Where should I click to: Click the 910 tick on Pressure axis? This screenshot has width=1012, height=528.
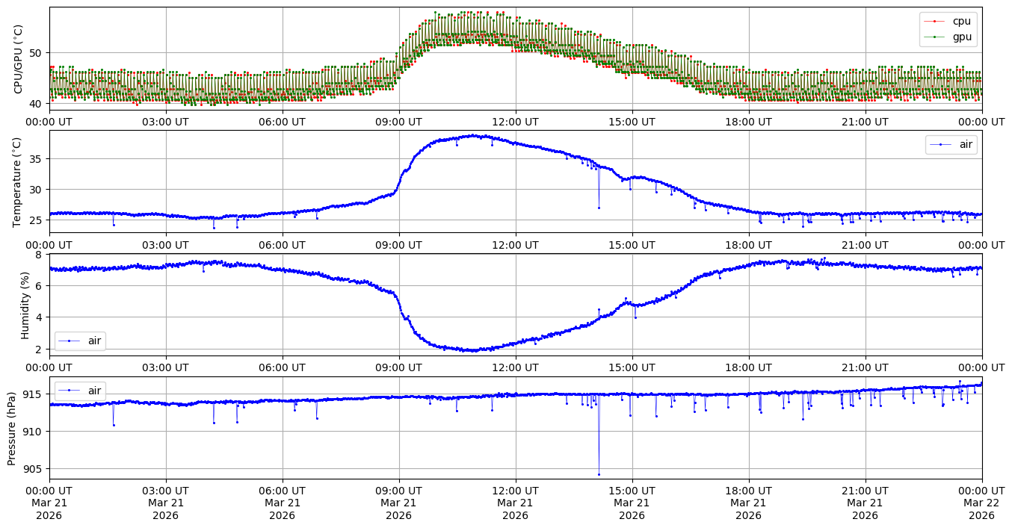pyautogui.click(x=33, y=432)
